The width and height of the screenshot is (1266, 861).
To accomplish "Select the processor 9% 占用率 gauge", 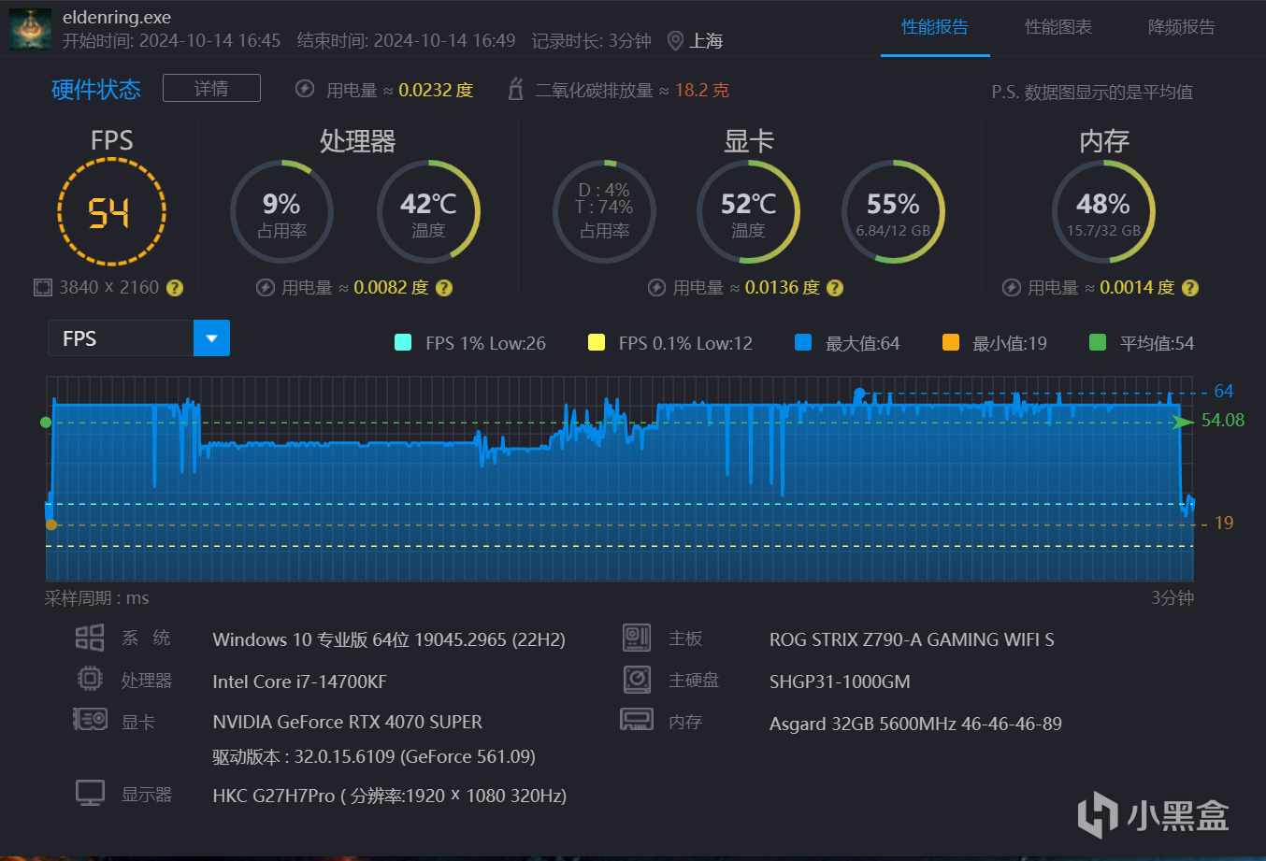I will (281, 212).
